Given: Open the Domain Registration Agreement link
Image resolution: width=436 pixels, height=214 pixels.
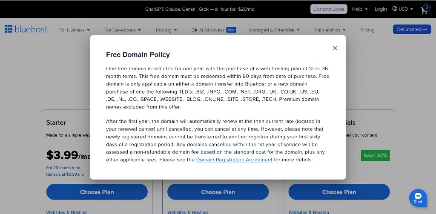Looking at the screenshot, I should (x=234, y=160).
